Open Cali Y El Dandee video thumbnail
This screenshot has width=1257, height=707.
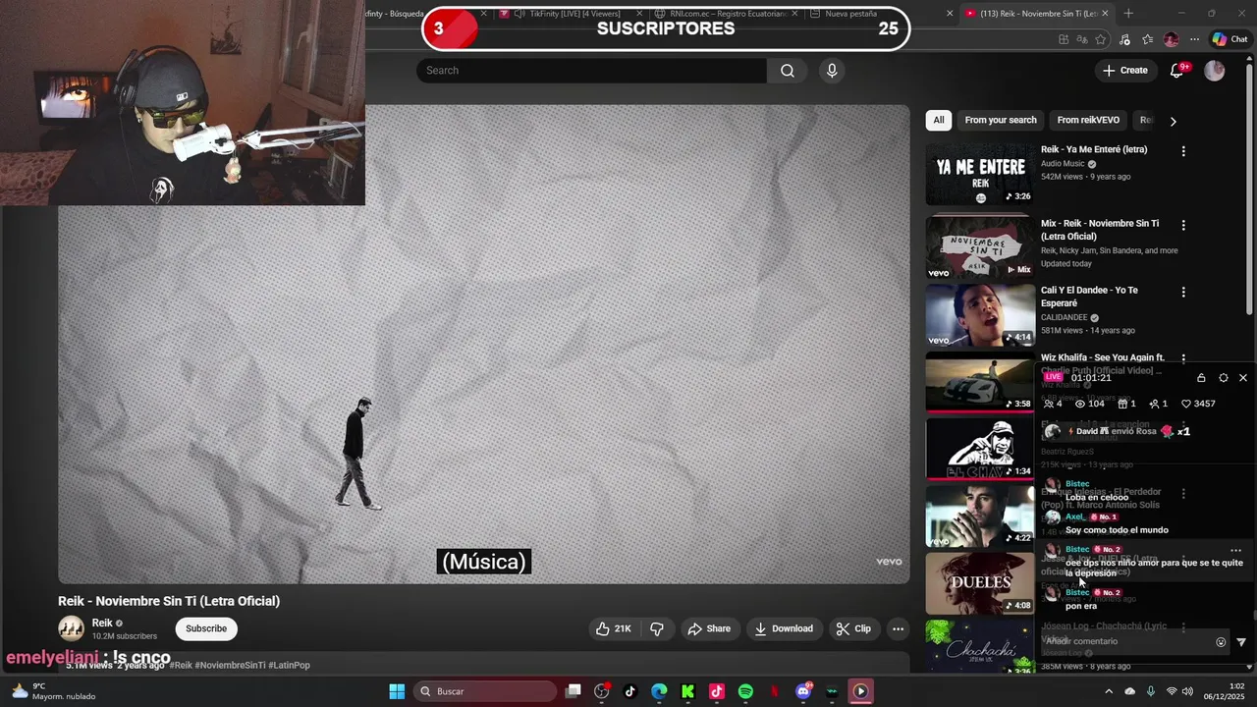[980, 314]
